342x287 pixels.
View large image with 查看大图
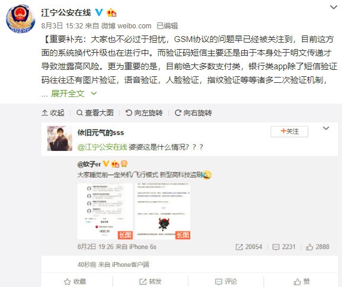point(95,113)
